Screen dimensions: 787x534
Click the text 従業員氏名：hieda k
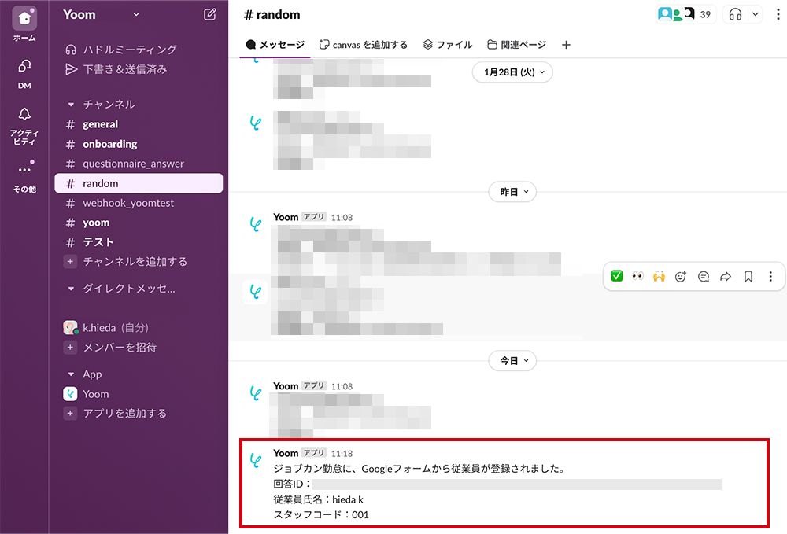pos(318,499)
